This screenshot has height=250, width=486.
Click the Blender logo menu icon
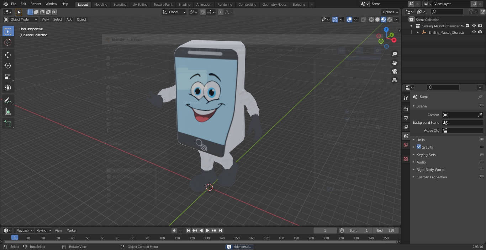point(5,4)
